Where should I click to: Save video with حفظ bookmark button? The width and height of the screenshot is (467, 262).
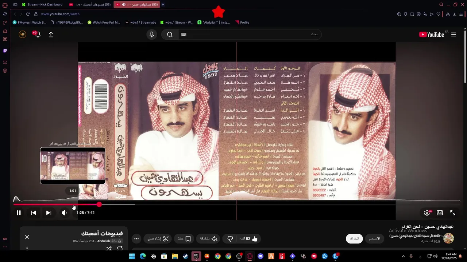(185, 239)
